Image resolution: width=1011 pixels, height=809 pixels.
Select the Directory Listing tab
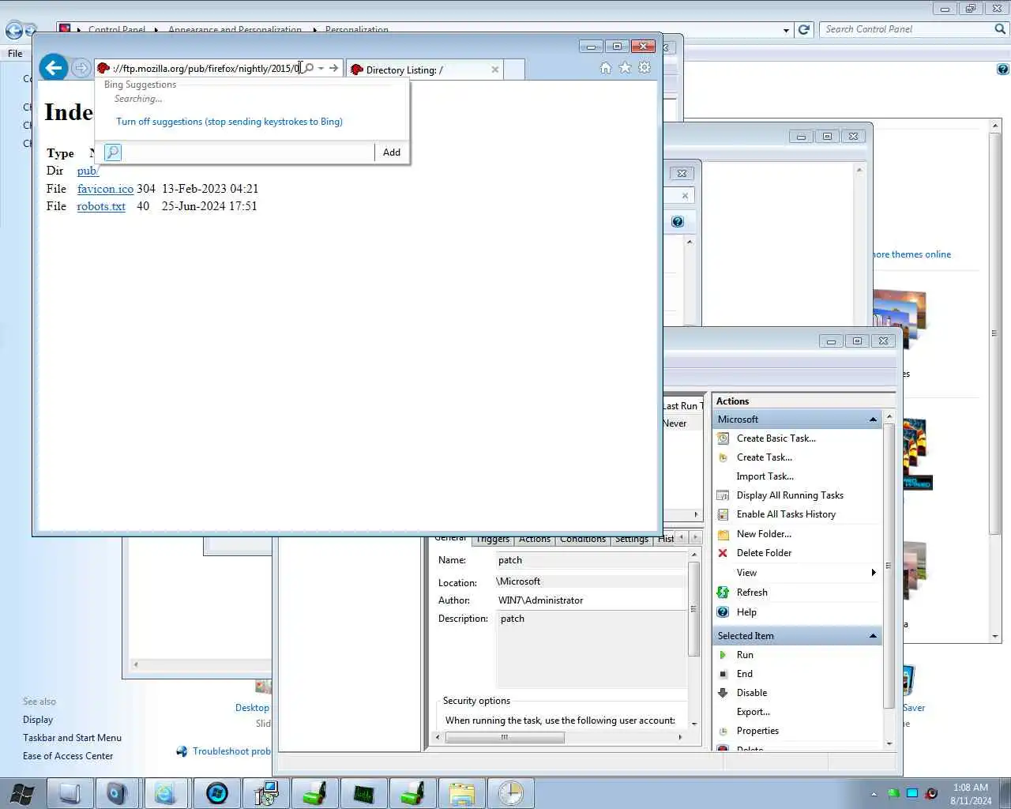click(424, 70)
